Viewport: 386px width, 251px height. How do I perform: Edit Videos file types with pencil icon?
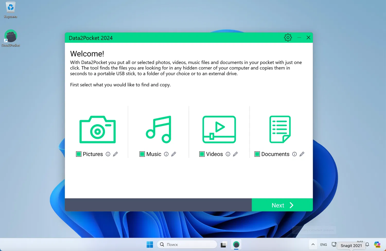click(x=235, y=154)
